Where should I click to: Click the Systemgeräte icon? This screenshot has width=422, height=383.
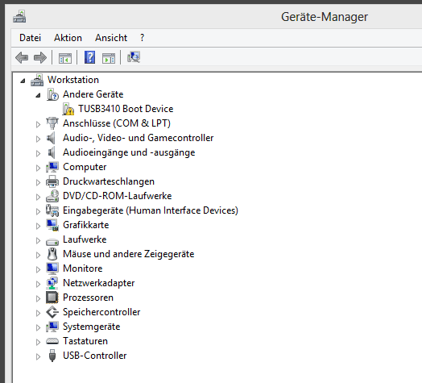52,327
